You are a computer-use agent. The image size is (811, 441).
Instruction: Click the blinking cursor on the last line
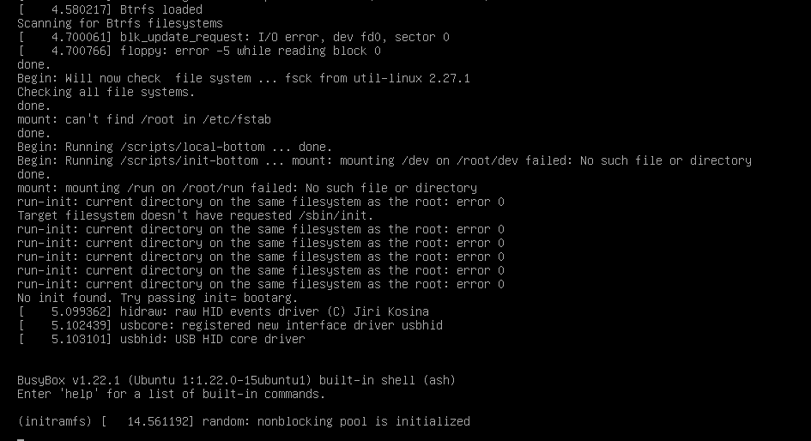tap(21, 438)
